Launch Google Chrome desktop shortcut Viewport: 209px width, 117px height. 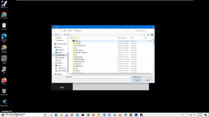click(4, 49)
